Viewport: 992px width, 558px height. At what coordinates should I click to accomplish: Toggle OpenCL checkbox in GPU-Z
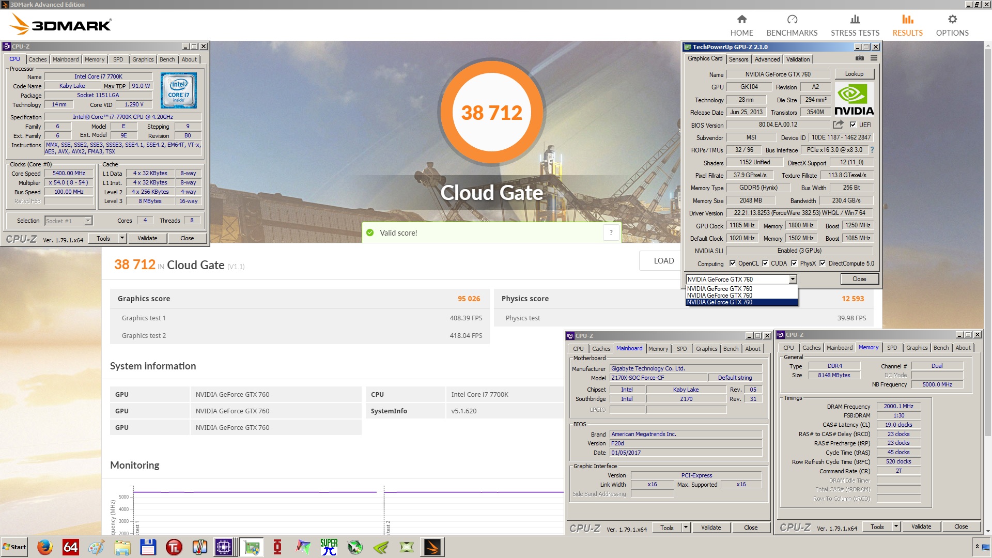[732, 263]
